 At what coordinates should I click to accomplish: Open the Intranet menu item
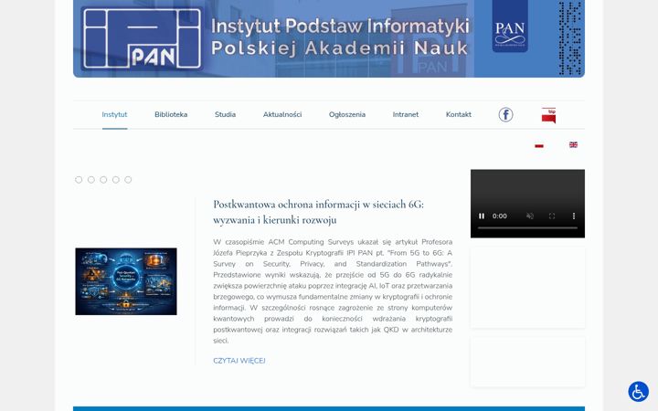406,114
